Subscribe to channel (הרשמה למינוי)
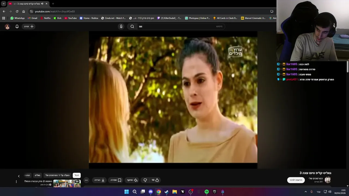 (x=296, y=180)
